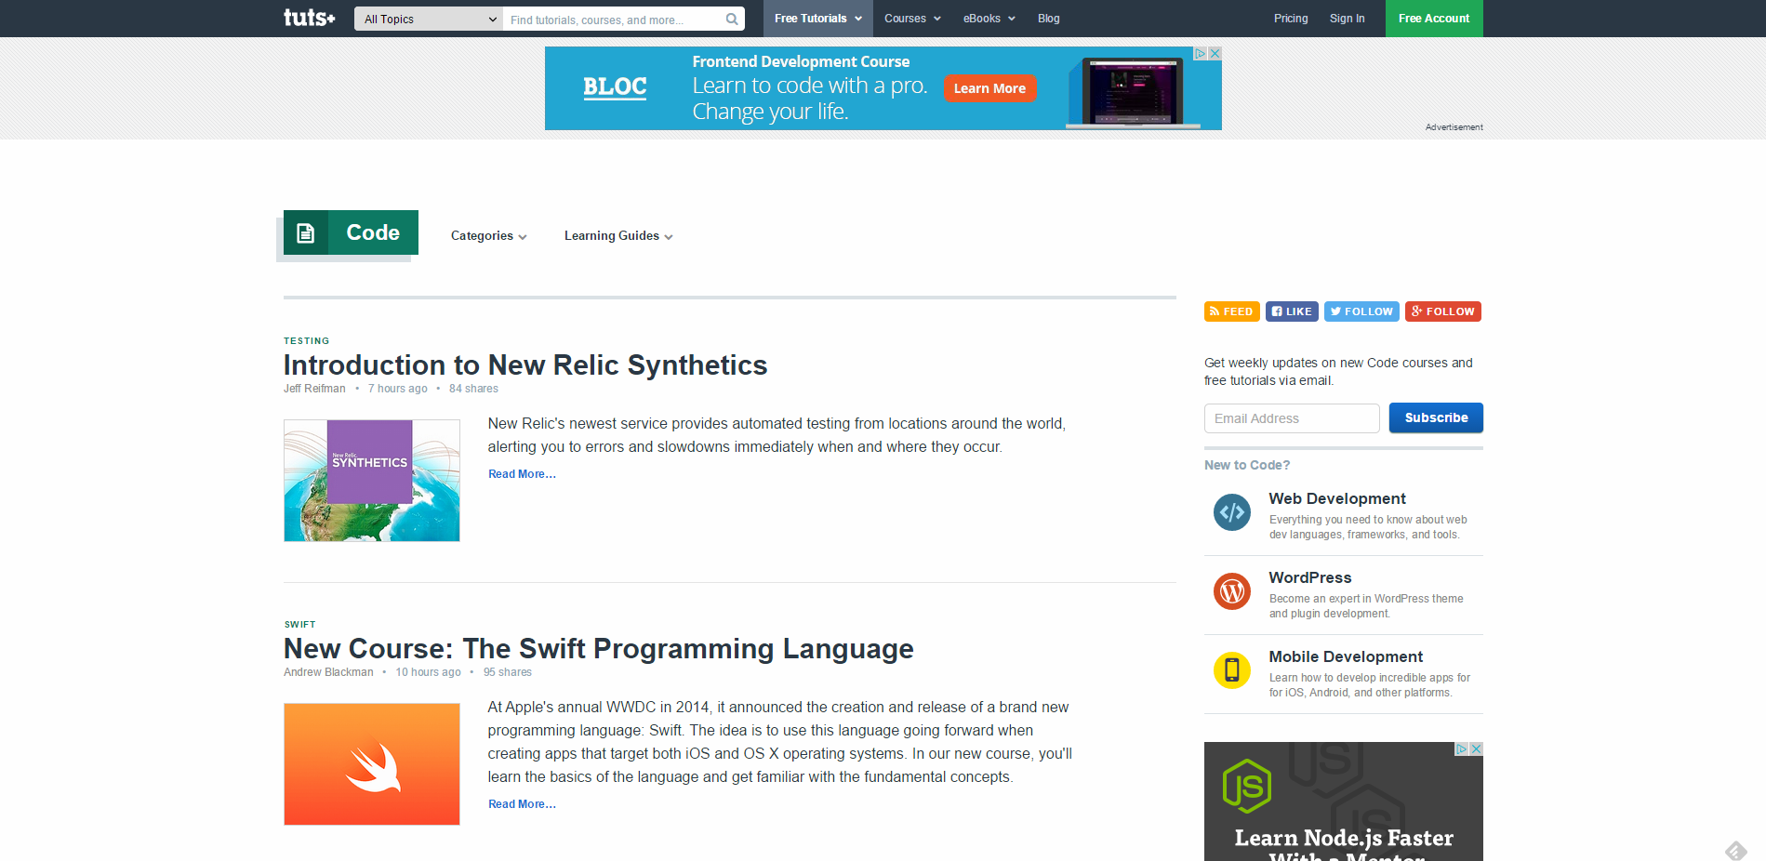Viewport: 1766px width, 861px height.
Task: Open the Mobile Development guide link
Action: 1346,657
